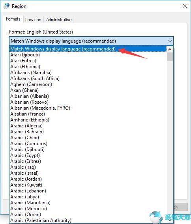Choose Amharic (Ethiopia) format
The height and width of the screenshot is (224, 191).
coord(88,120)
